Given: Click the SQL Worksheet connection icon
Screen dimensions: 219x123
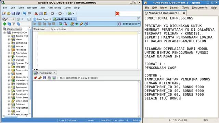Looking at the screenshot, I should [x=70, y=13].
